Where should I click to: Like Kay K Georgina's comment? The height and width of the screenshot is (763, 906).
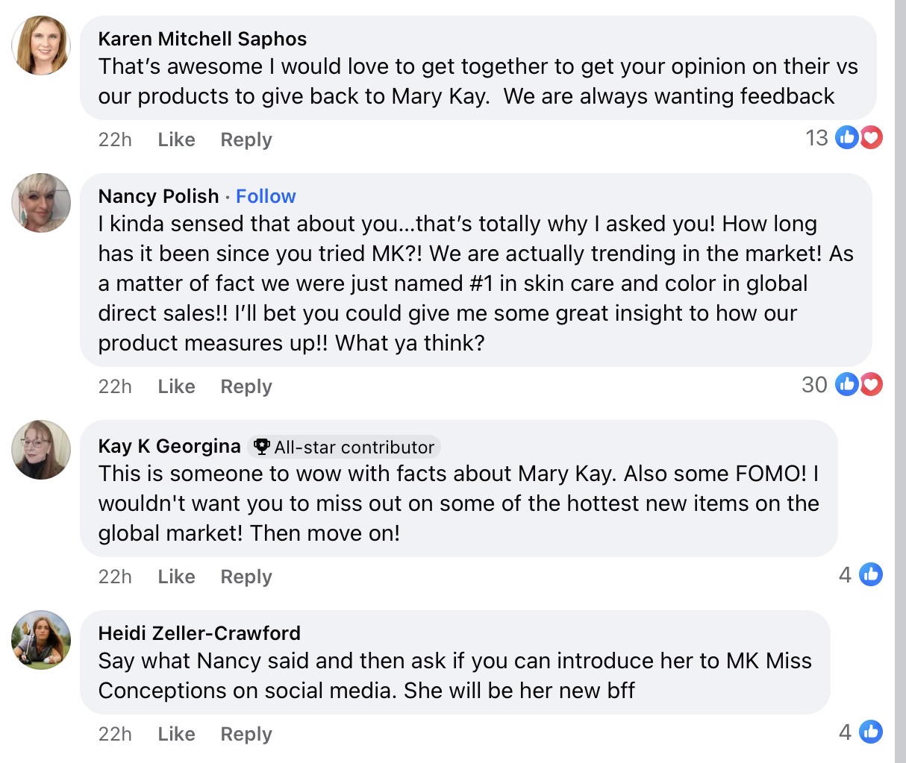click(x=176, y=577)
